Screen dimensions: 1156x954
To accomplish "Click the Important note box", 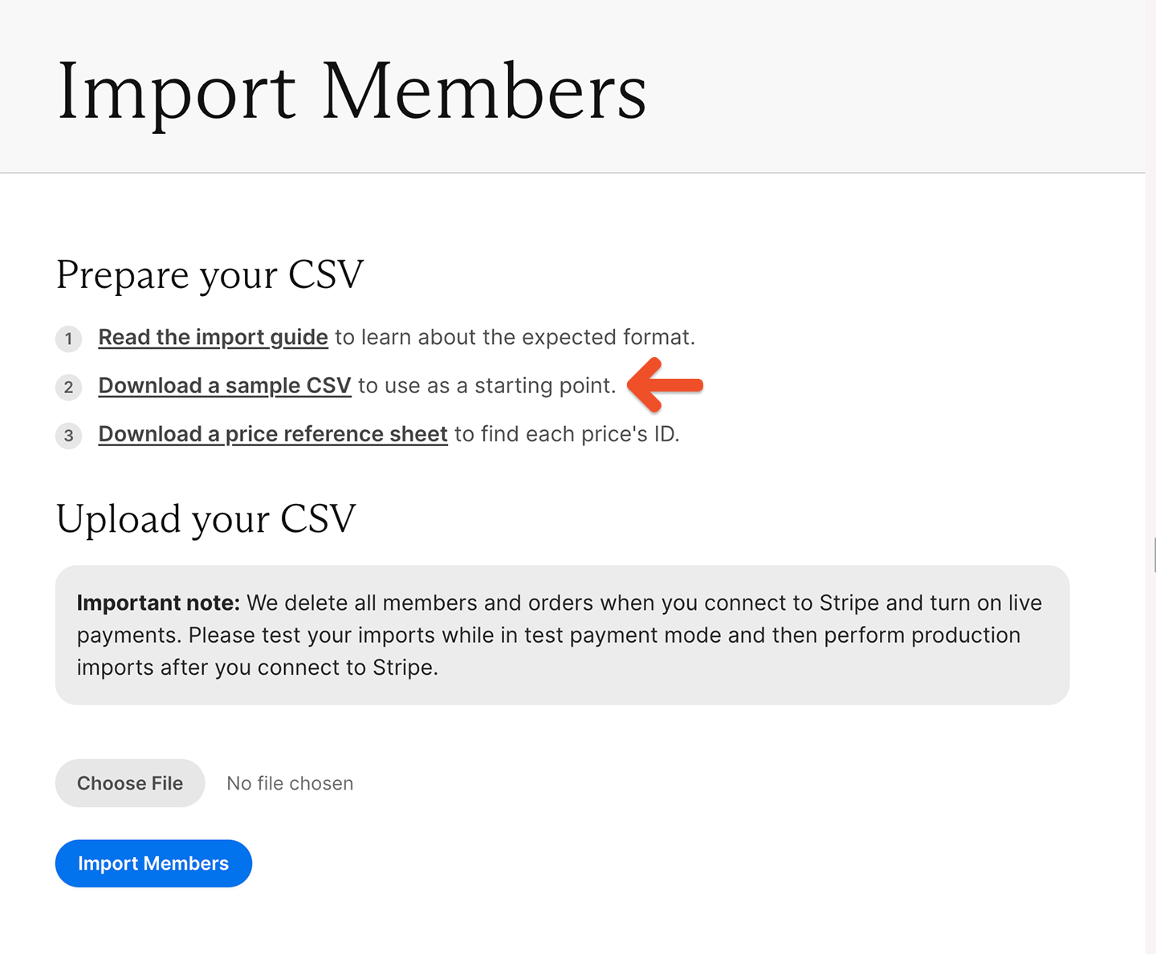I will (562, 634).
